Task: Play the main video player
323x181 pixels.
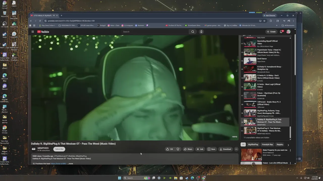Action: point(135,87)
